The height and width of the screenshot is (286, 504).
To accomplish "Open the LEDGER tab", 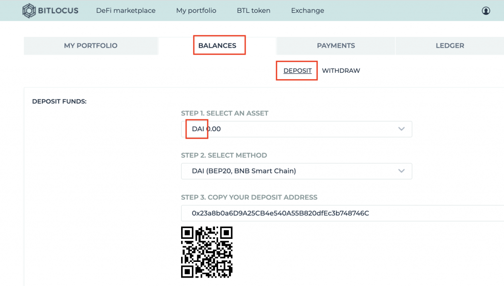I will 450,46.
